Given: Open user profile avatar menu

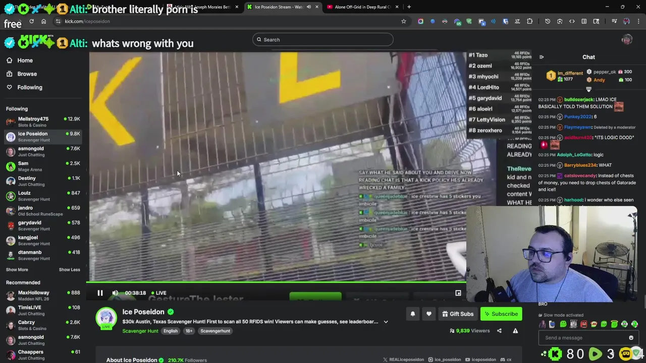Looking at the screenshot, I should tap(627, 40).
